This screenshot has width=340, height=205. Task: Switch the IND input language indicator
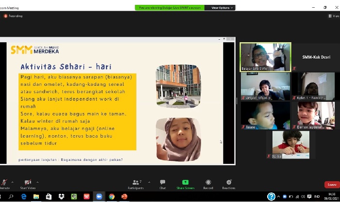click(317, 197)
